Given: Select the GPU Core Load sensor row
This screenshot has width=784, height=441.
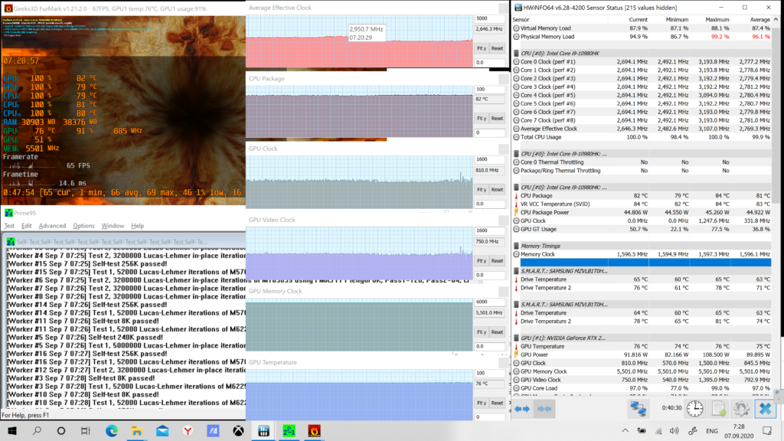Looking at the screenshot, I should pyautogui.click(x=642, y=388).
